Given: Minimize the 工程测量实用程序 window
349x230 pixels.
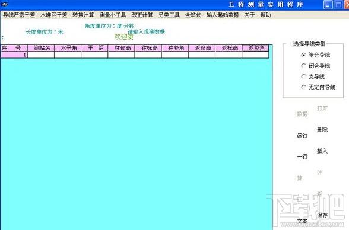Looking at the screenshot, I should [328, 5].
